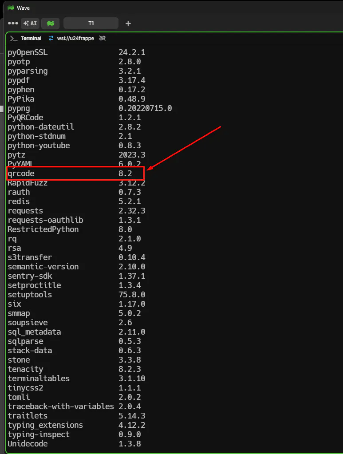The width and height of the screenshot is (343, 454).
Task: Click the pyOpenSSL package name
Action: click(x=28, y=52)
